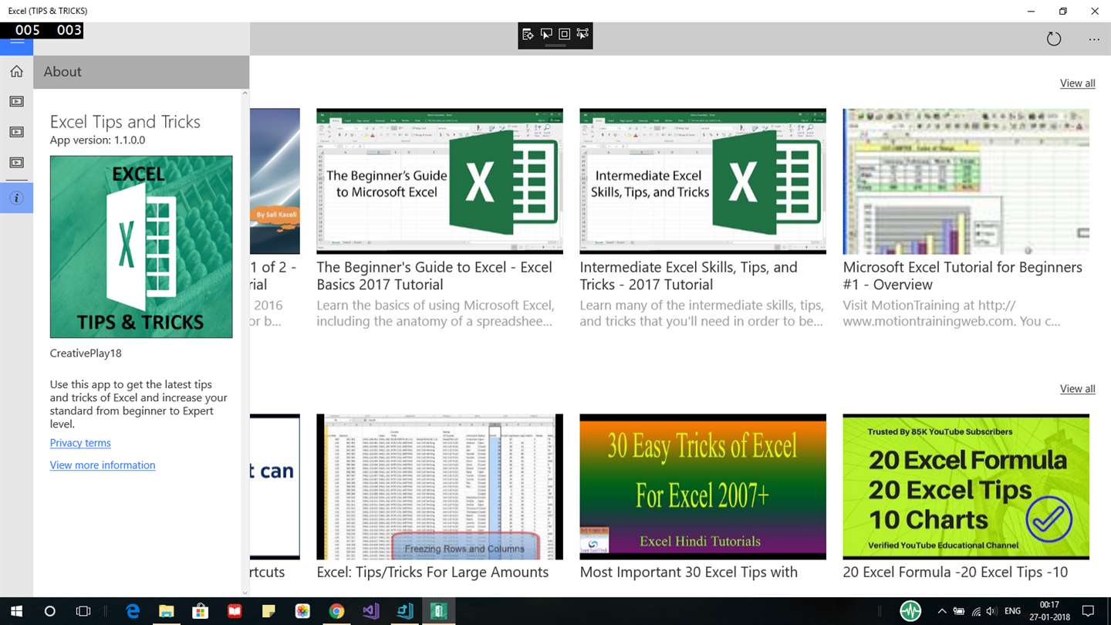Open the Privacy terms link

click(80, 443)
